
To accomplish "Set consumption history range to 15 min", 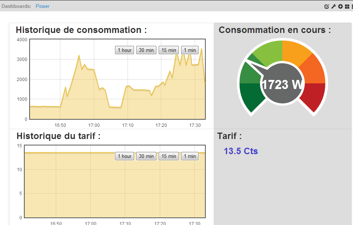I will coord(169,50).
